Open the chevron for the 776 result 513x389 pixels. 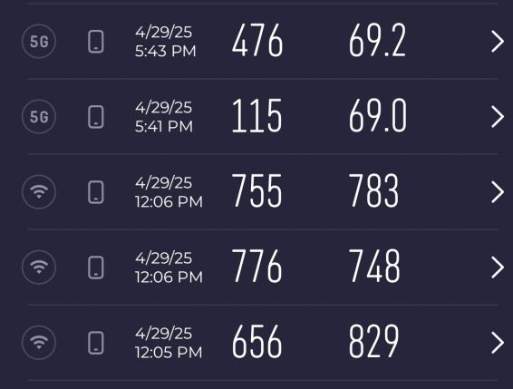(x=498, y=267)
